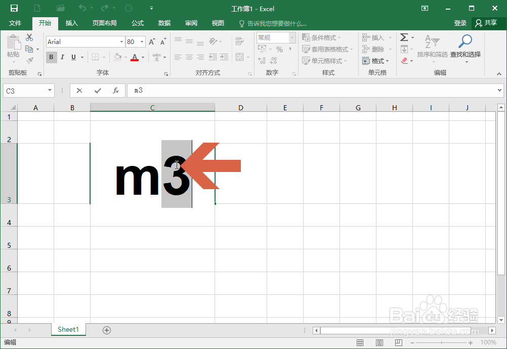This screenshot has height=349, width=507.
Task: Toggle bold formatting
Action: click(51, 57)
